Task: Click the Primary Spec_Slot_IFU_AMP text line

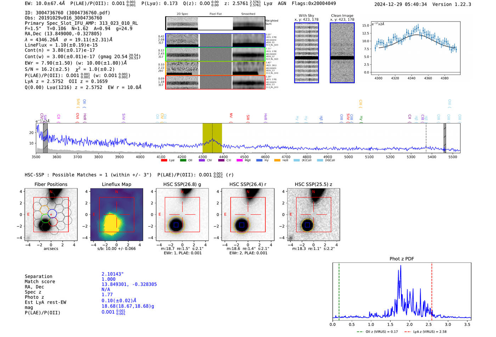Action: (81, 23)
